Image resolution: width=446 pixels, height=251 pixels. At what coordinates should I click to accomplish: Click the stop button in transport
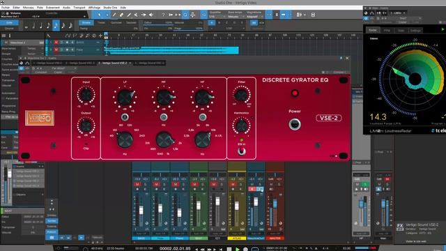pos(229,249)
